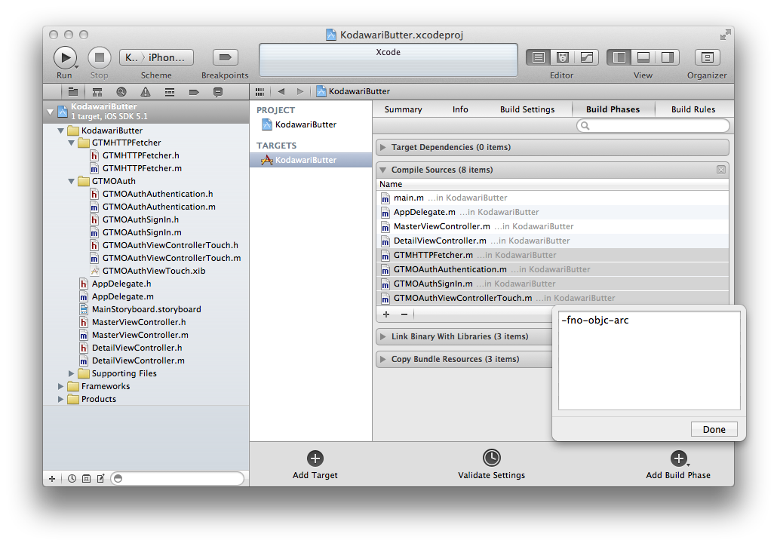Viewport: 777px width, 546px height.
Task: Switch to the Build Rules tab
Action: click(693, 109)
